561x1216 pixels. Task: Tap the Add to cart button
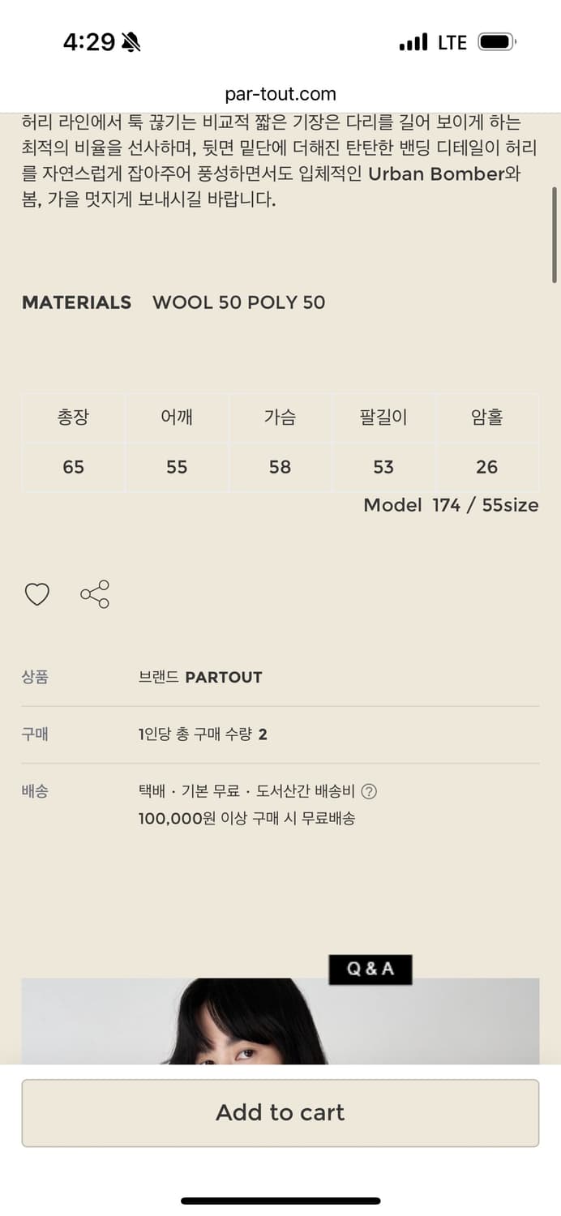280,1112
